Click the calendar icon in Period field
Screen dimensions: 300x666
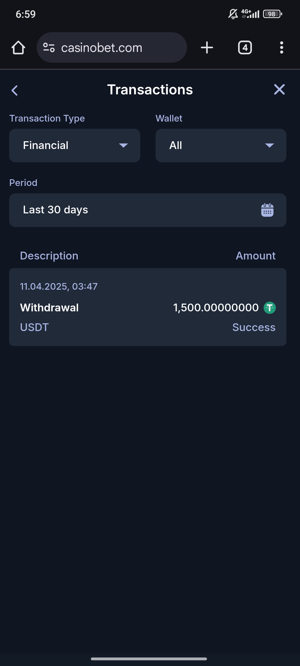click(267, 210)
